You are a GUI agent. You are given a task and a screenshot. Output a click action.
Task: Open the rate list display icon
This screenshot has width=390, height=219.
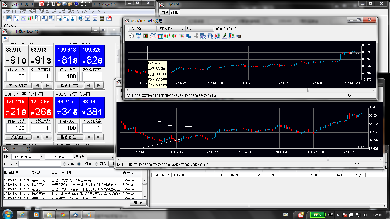(16, 18)
